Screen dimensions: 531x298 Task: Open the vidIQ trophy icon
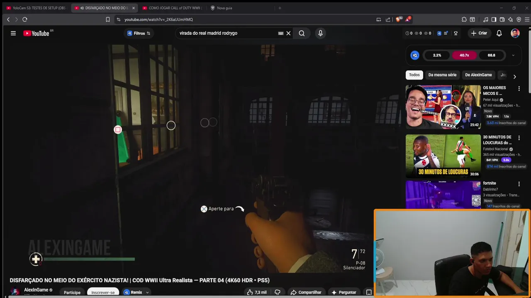tap(455, 33)
